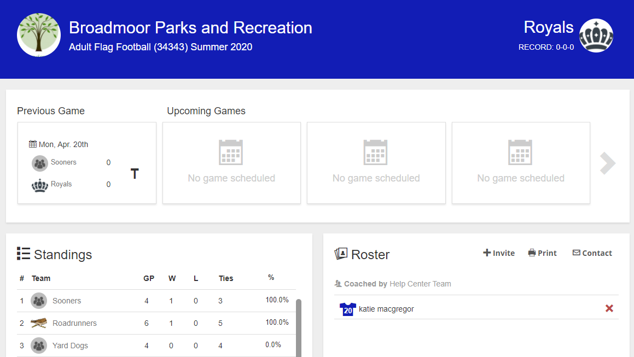
Task: Click the Upcoming Games heading
Action: 206,111
